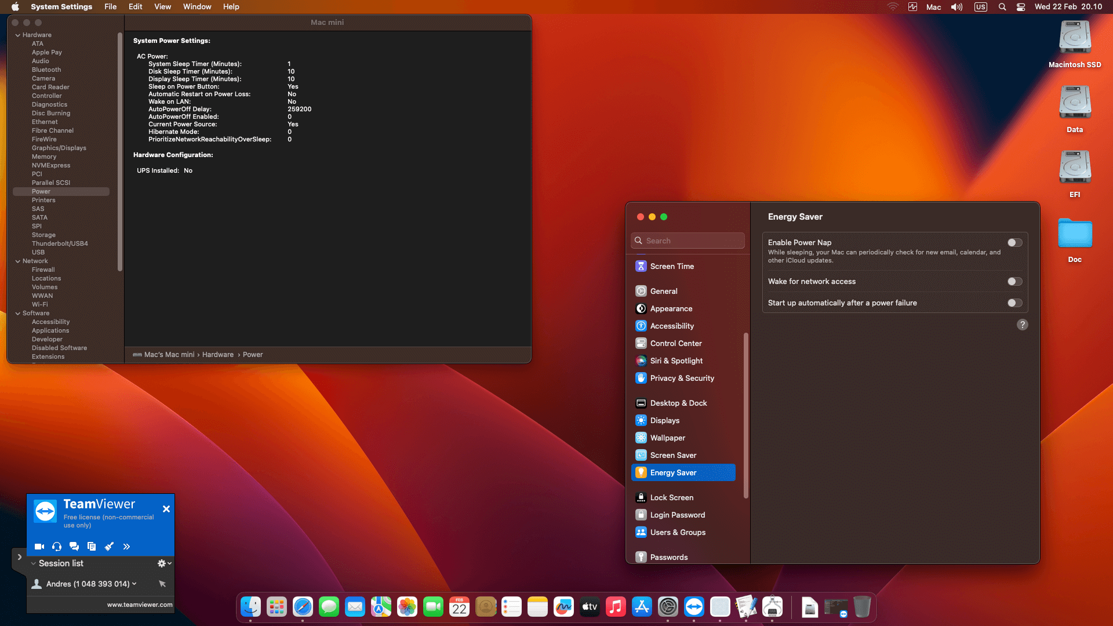Image resolution: width=1113 pixels, height=626 pixels.
Task: Click the System Settings search field
Action: pos(688,241)
